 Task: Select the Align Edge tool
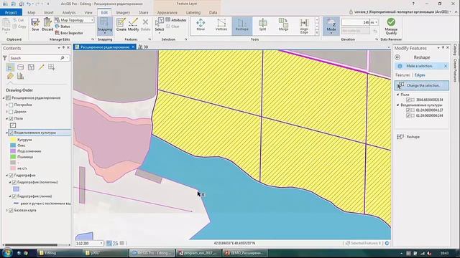[304, 27]
